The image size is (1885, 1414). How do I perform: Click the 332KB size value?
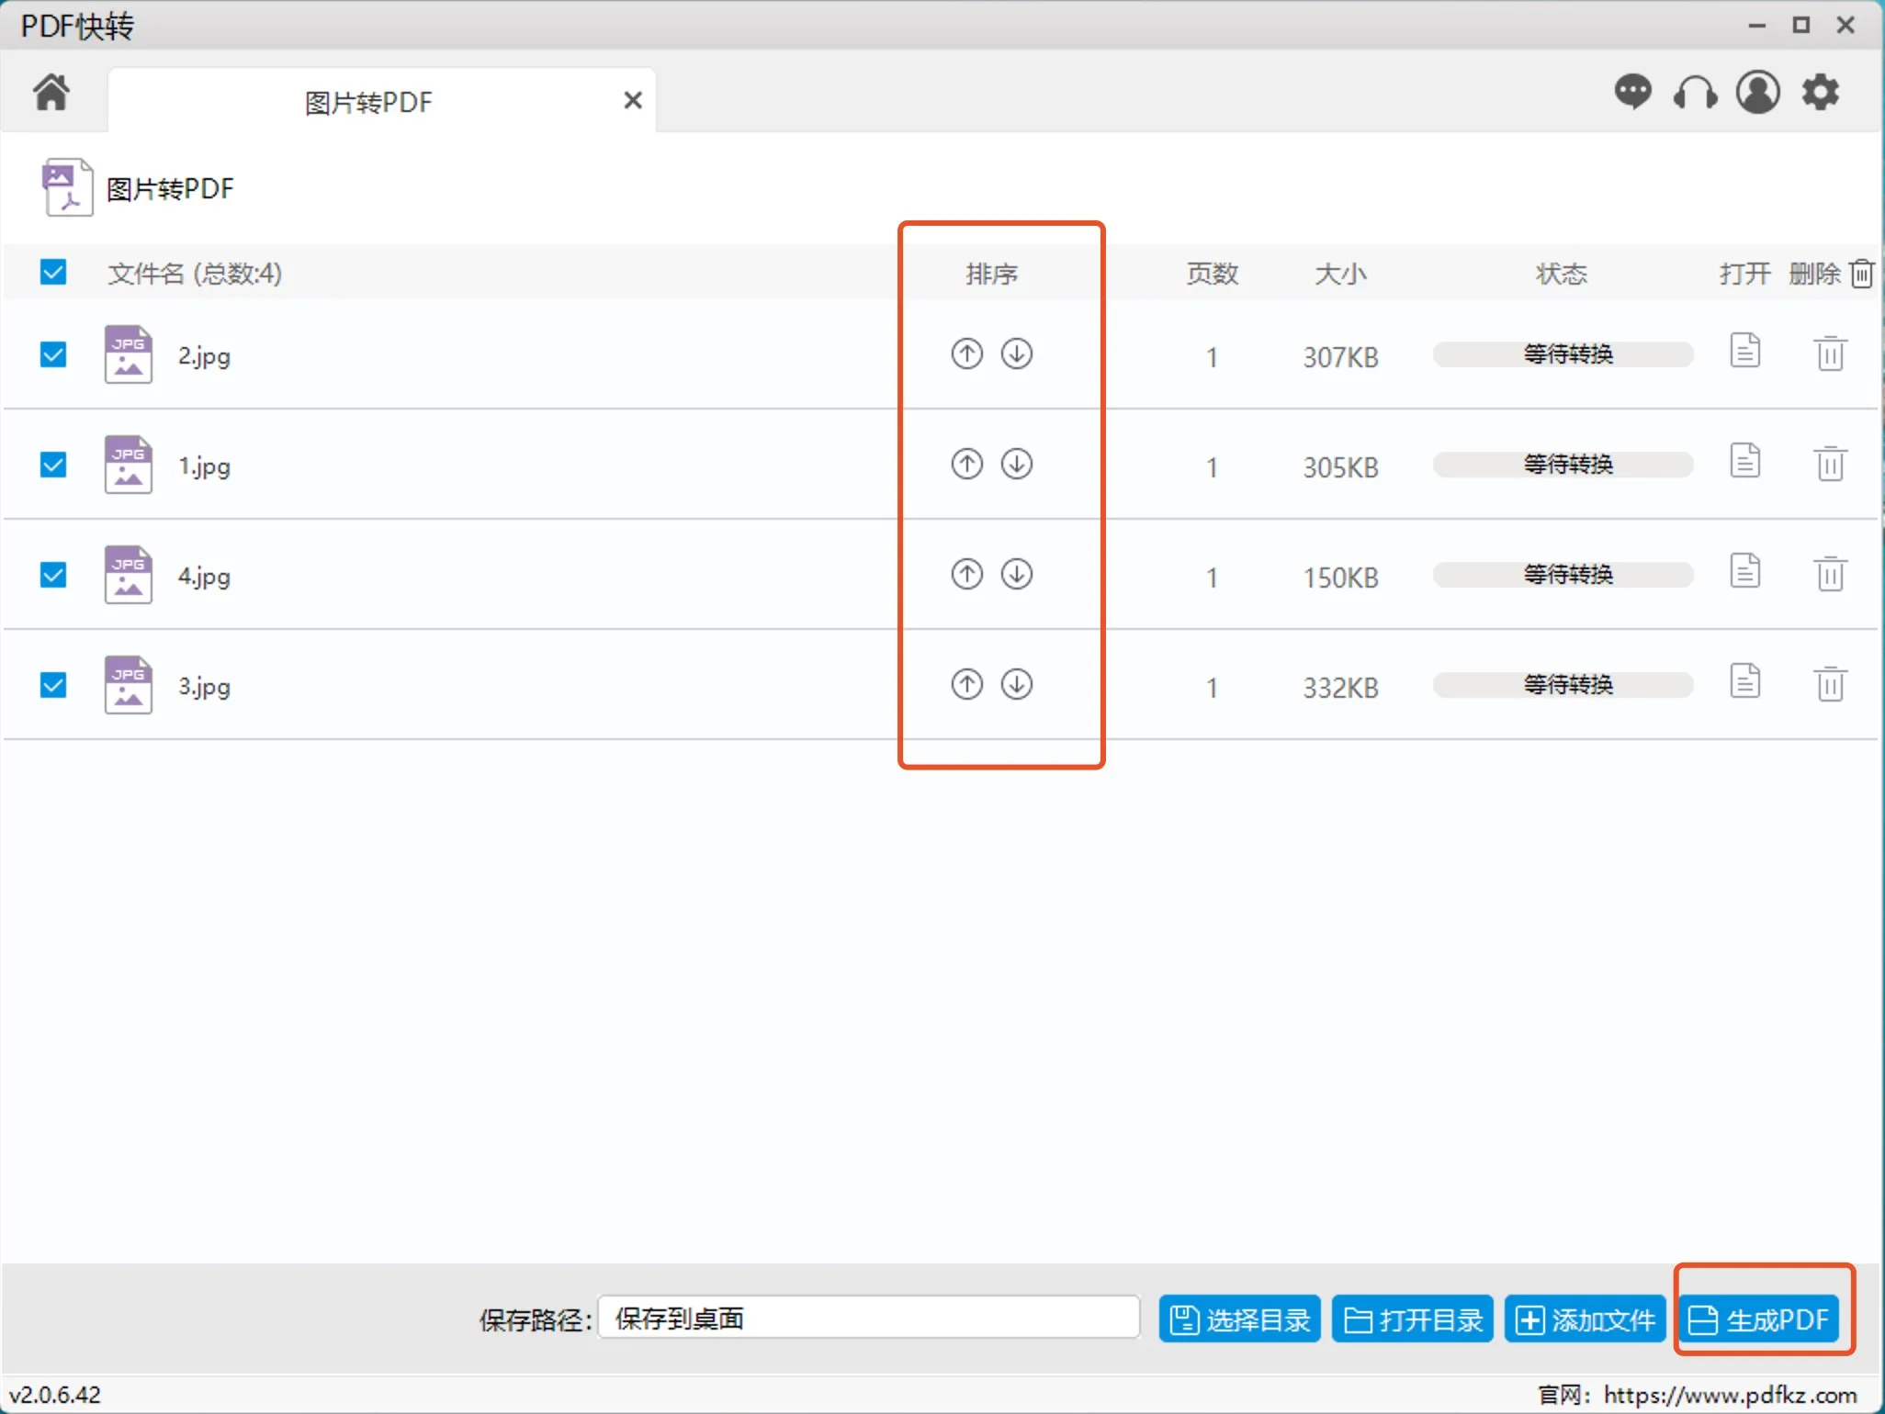click(1340, 688)
